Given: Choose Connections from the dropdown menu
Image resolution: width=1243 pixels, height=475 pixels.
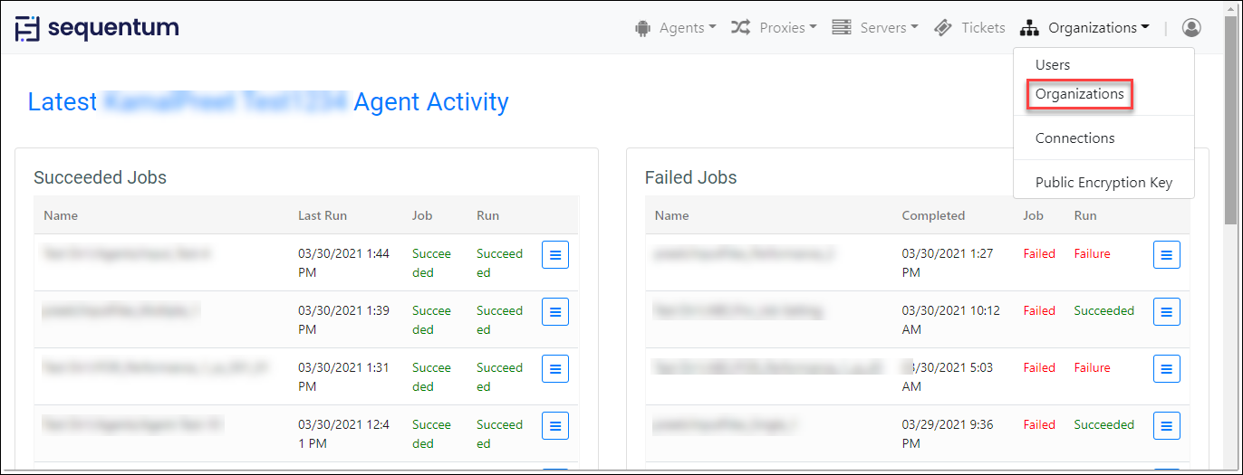Looking at the screenshot, I should tap(1074, 138).
